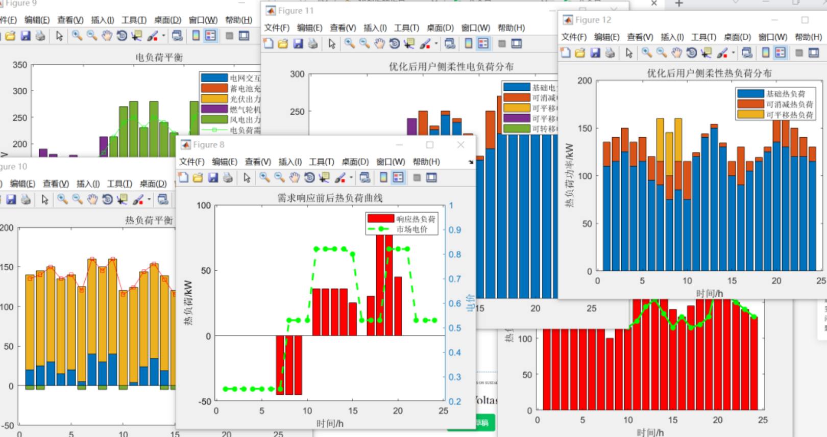Open 帮助(H) menu in Figure 8

point(426,162)
